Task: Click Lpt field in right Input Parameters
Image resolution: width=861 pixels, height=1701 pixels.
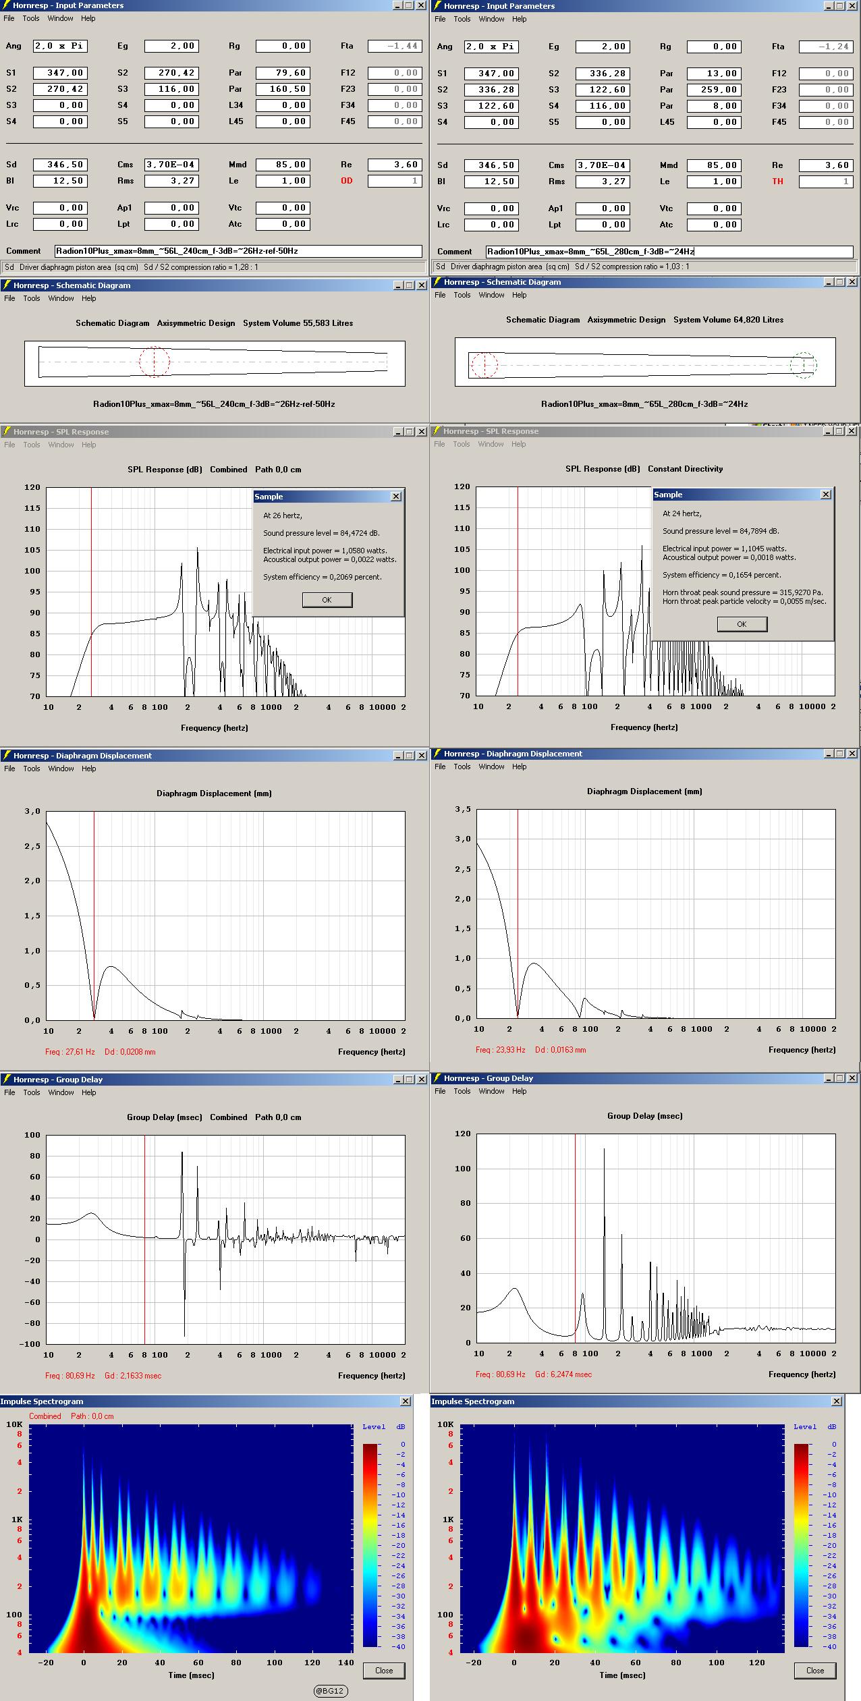Action: (x=602, y=225)
